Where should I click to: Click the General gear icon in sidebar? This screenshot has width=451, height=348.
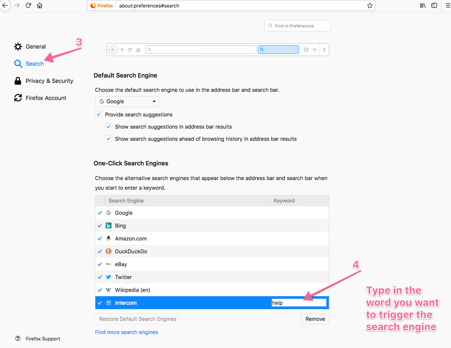click(18, 47)
